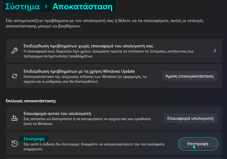Click the go-back history clock icon
Image resolution: width=227 pixels, height=159 pixels.
pos(14,144)
